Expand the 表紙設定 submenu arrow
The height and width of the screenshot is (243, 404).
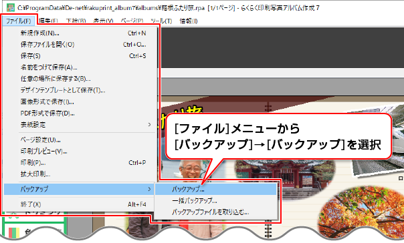[149, 125]
